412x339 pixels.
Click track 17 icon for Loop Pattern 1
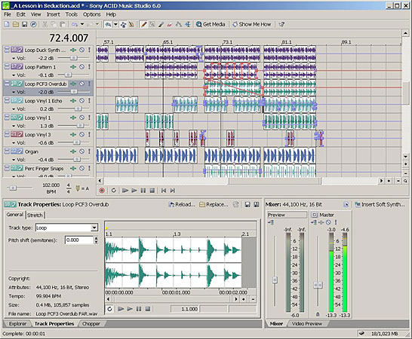(x=17, y=66)
